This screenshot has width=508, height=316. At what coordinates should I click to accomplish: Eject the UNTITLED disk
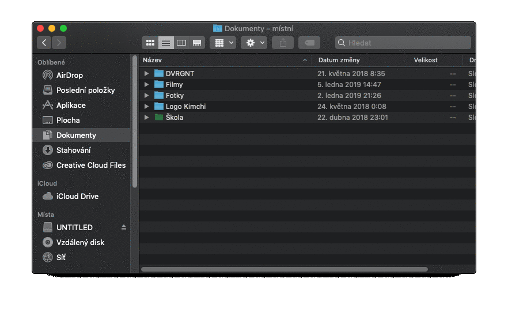123,227
